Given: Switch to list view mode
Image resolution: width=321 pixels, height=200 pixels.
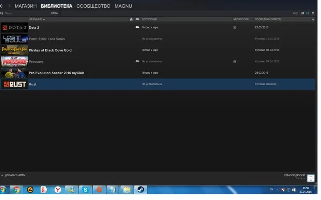Looking at the screenshot, I should pos(307,13).
